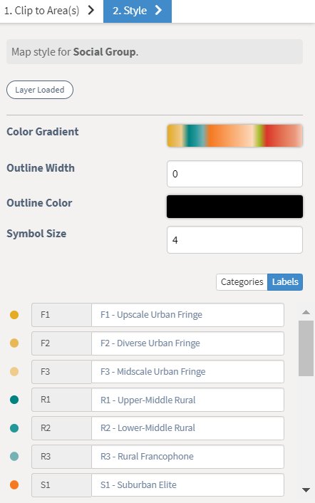The image size is (315, 503).
Task: Switch list view to Categories
Action: click(x=242, y=282)
